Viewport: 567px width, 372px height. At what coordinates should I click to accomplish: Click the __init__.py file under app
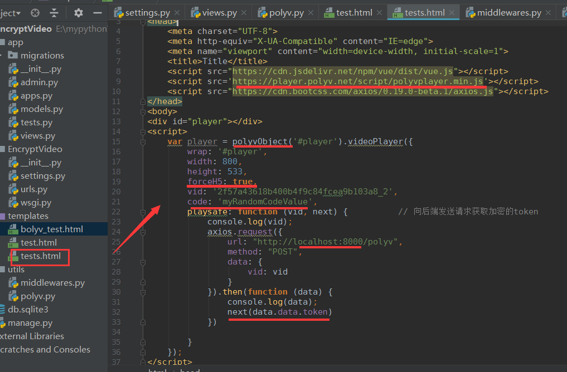click(x=41, y=69)
